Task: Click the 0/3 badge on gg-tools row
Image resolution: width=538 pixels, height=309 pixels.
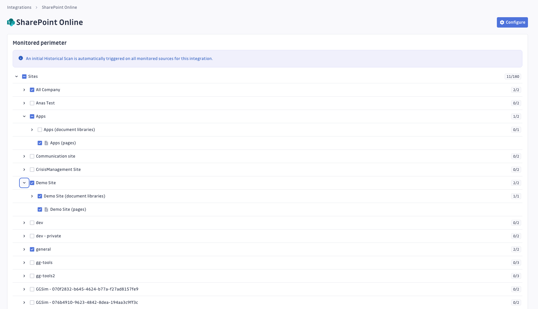Action: click(x=516, y=263)
